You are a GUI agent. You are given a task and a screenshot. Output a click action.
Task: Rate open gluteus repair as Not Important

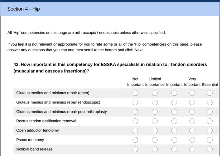pyautogui.click(x=135, y=93)
